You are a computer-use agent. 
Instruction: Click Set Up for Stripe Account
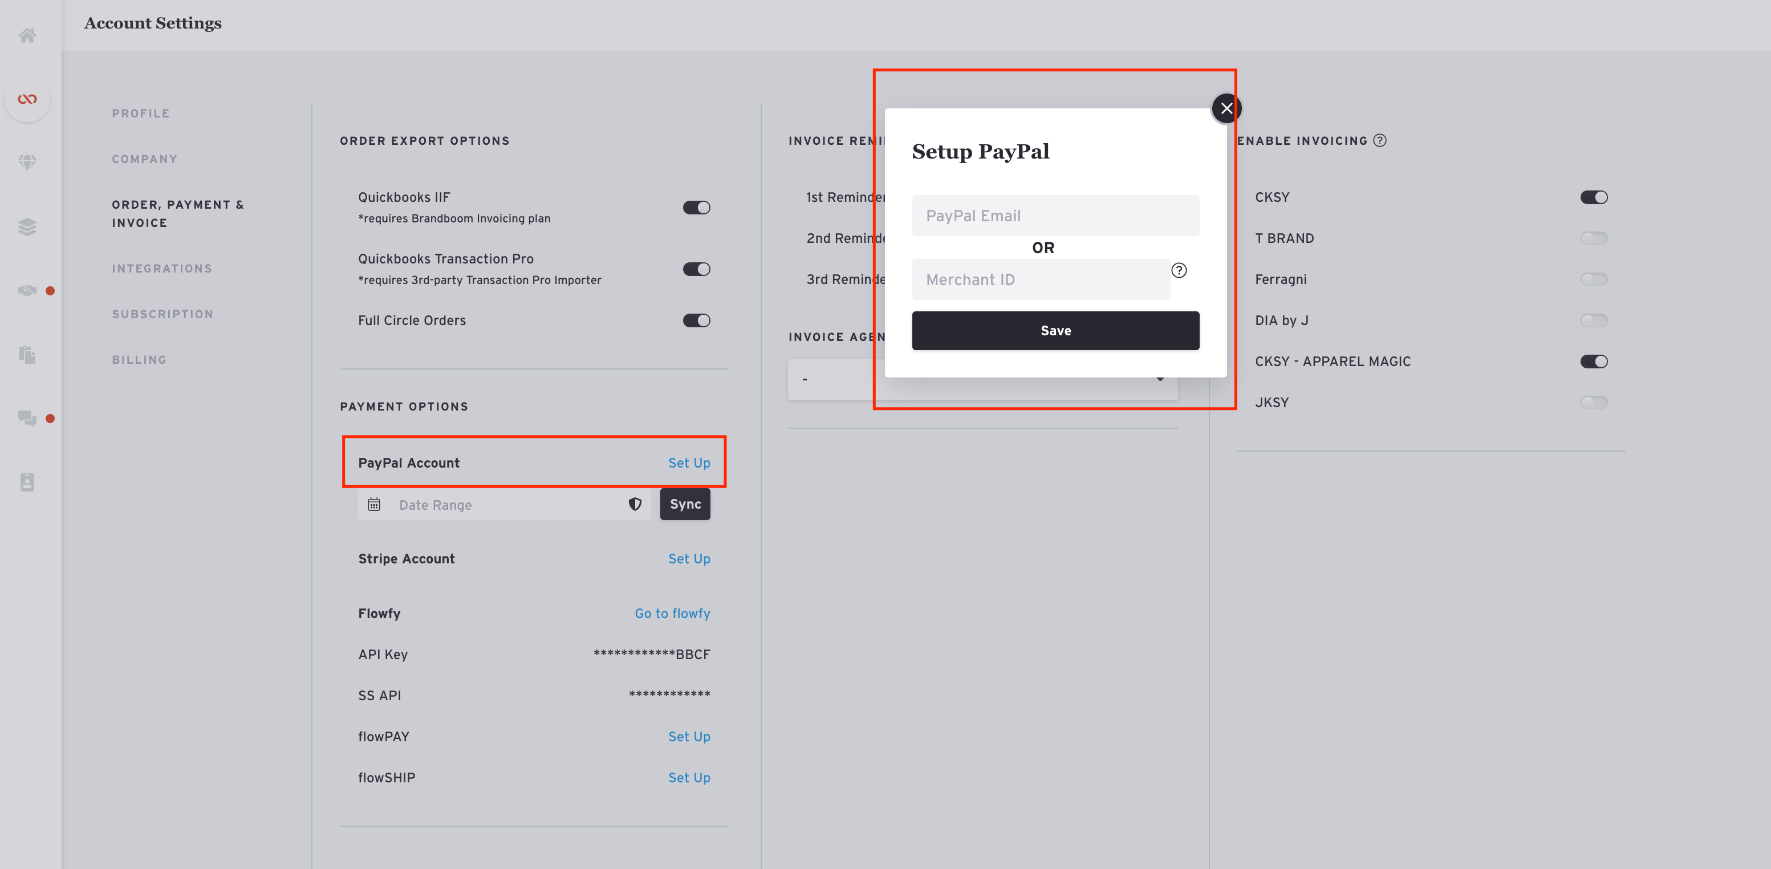[689, 558]
